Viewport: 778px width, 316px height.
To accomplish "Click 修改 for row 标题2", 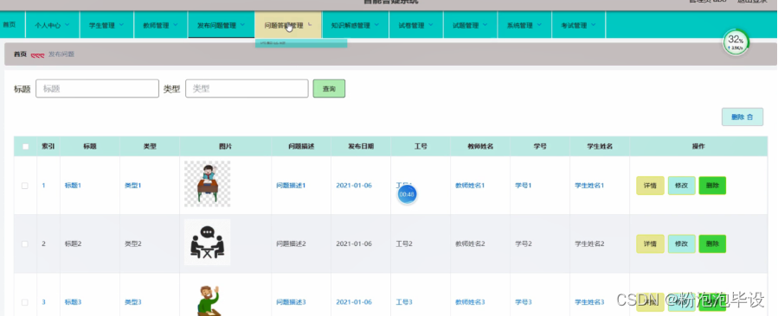I will point(681,243).
